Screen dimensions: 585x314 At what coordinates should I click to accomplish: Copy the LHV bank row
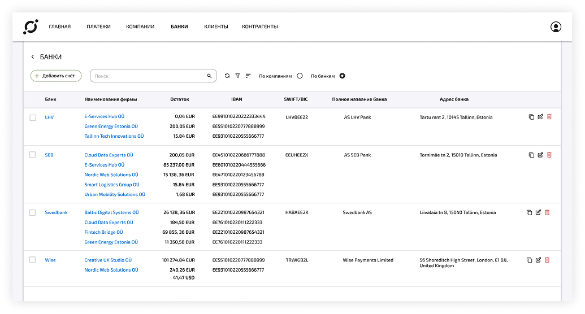click(x=531, y=117)
